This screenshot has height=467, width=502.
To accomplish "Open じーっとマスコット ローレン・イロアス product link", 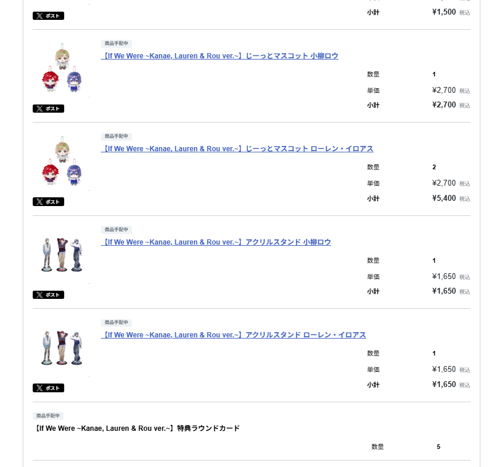I will 237,149.
